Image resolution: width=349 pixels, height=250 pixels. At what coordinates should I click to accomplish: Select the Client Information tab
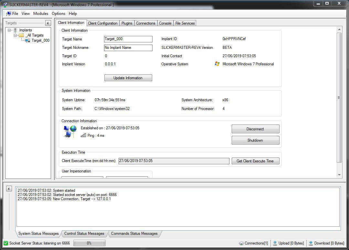click(x=71, y=23)
